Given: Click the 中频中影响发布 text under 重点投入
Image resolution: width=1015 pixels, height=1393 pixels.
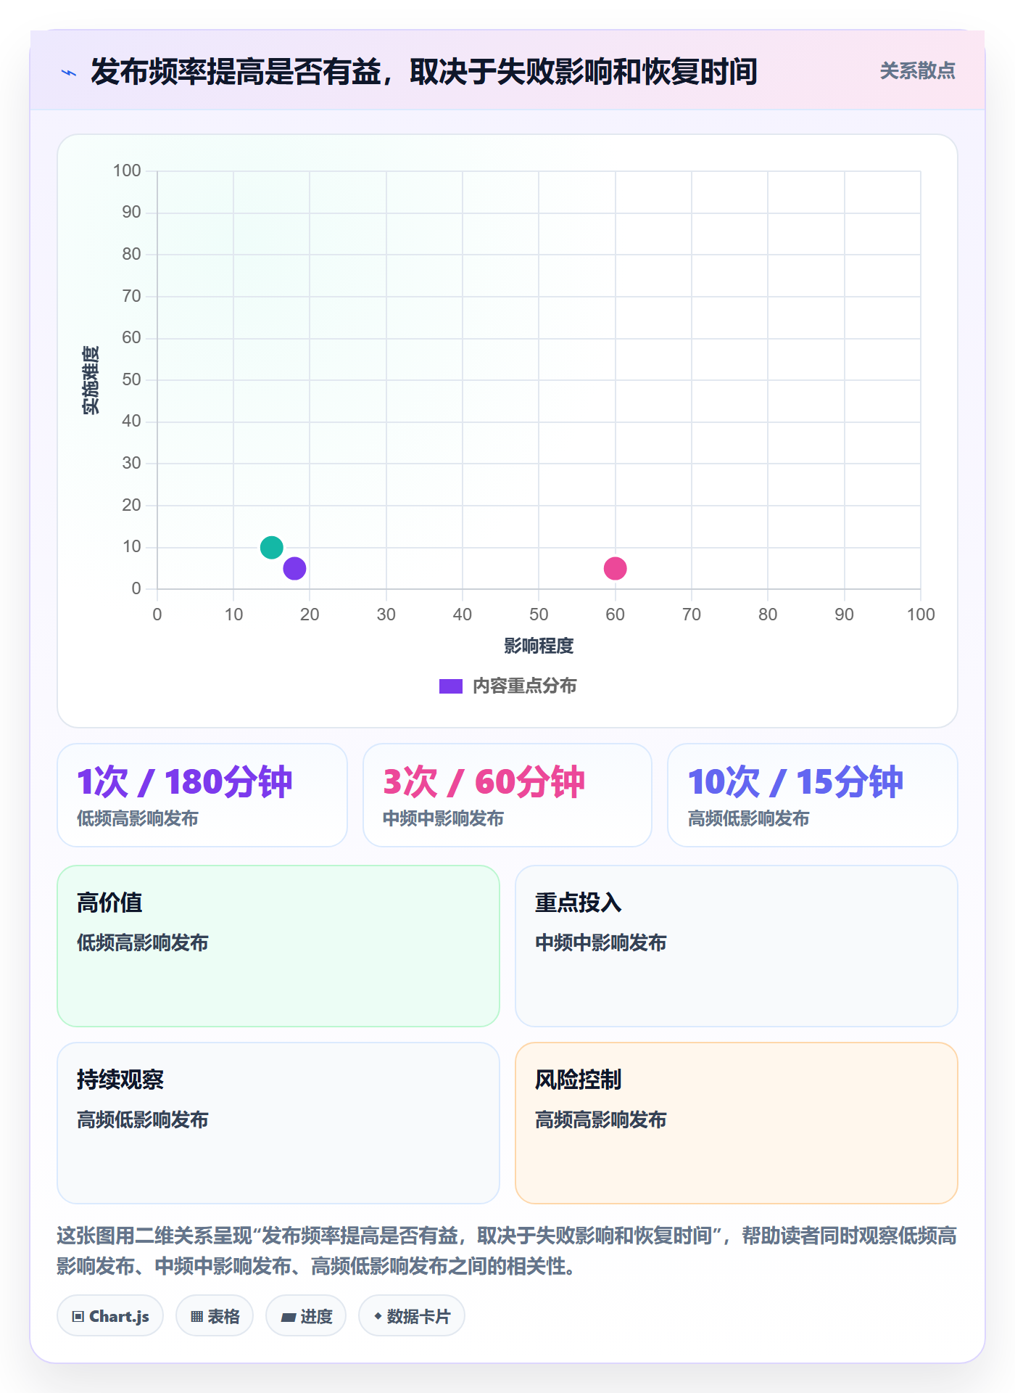Looking at the screenshot, I should pyautogui.click(x=601, y=942).
